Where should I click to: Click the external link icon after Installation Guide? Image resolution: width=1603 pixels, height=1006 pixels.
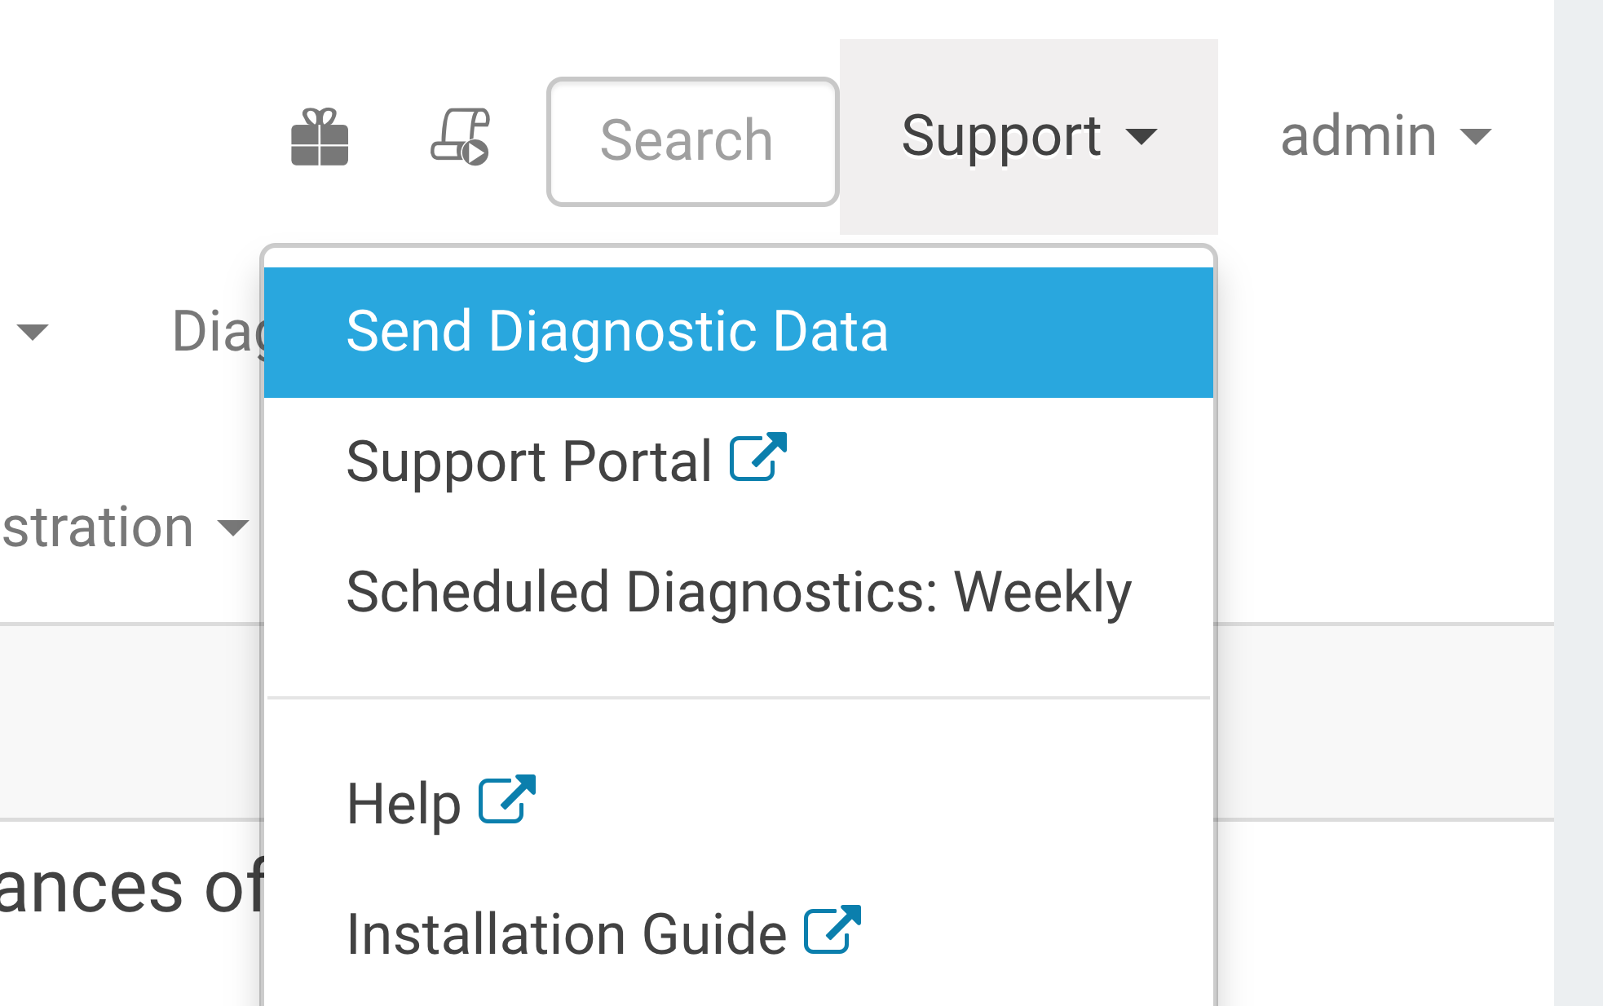click(x=832, y=929)
